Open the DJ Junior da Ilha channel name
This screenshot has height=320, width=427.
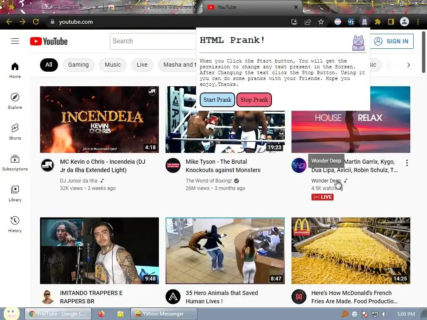coord(79,181)
